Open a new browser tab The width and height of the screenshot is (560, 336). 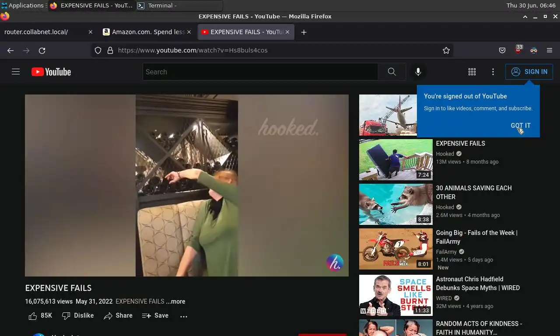[x=304, y=32]
